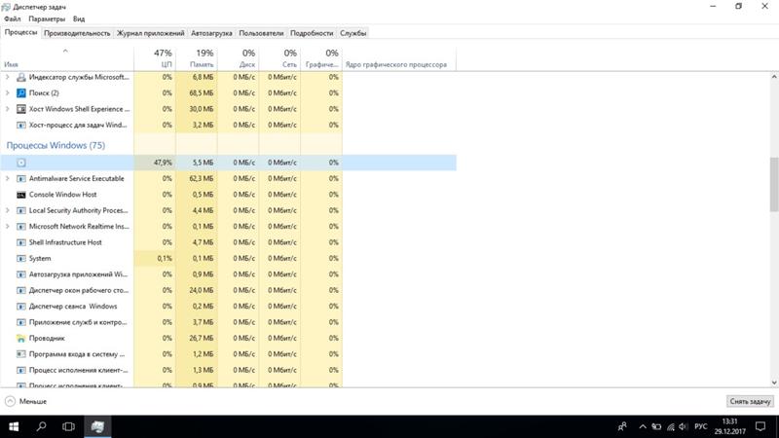779x438 pixels.
Task: Sort by Ядро графического процессора column
Action: pyautogui.click(x=399, y=58)
